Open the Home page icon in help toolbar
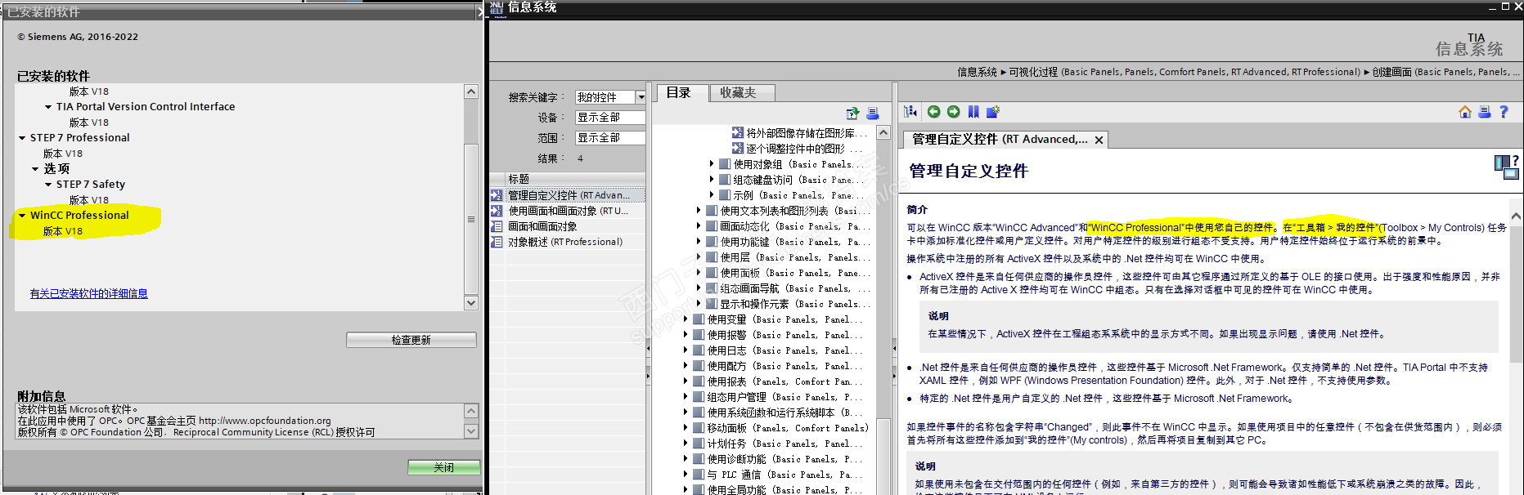Image resolution: width=1524 pixels, height=495 pixels. pos(1465,112)
